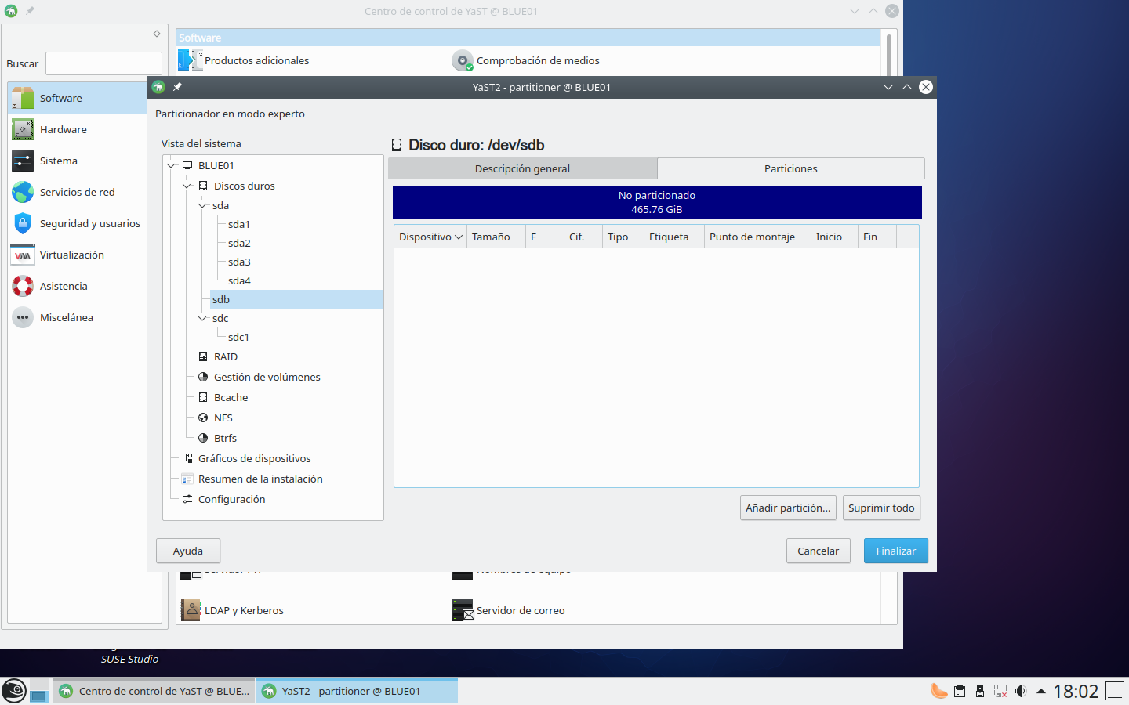Select Sistema category icon in sidebar
Image resolution: width=1129 pixels, height=705 pixels.
click(23, 161)
